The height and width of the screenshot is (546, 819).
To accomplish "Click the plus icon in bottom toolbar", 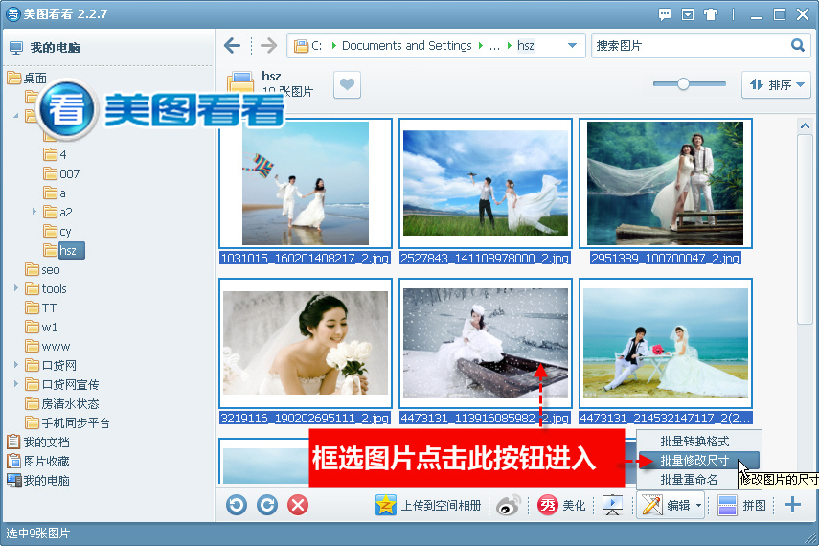I will click(792, 505).
